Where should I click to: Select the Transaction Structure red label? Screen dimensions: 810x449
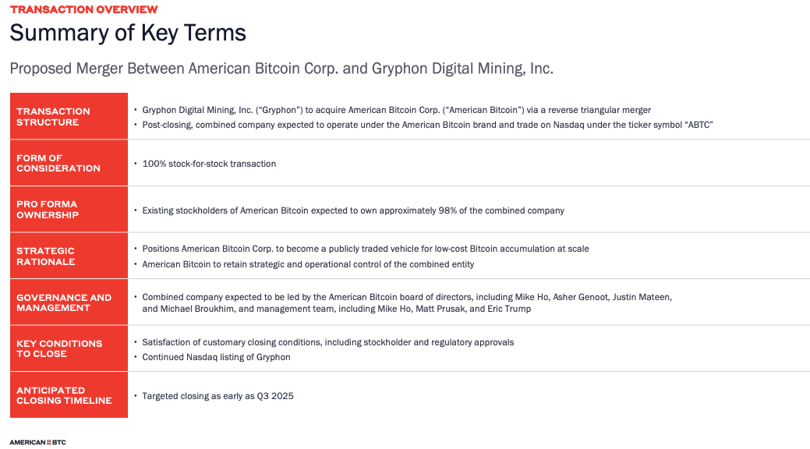[69, 116]
